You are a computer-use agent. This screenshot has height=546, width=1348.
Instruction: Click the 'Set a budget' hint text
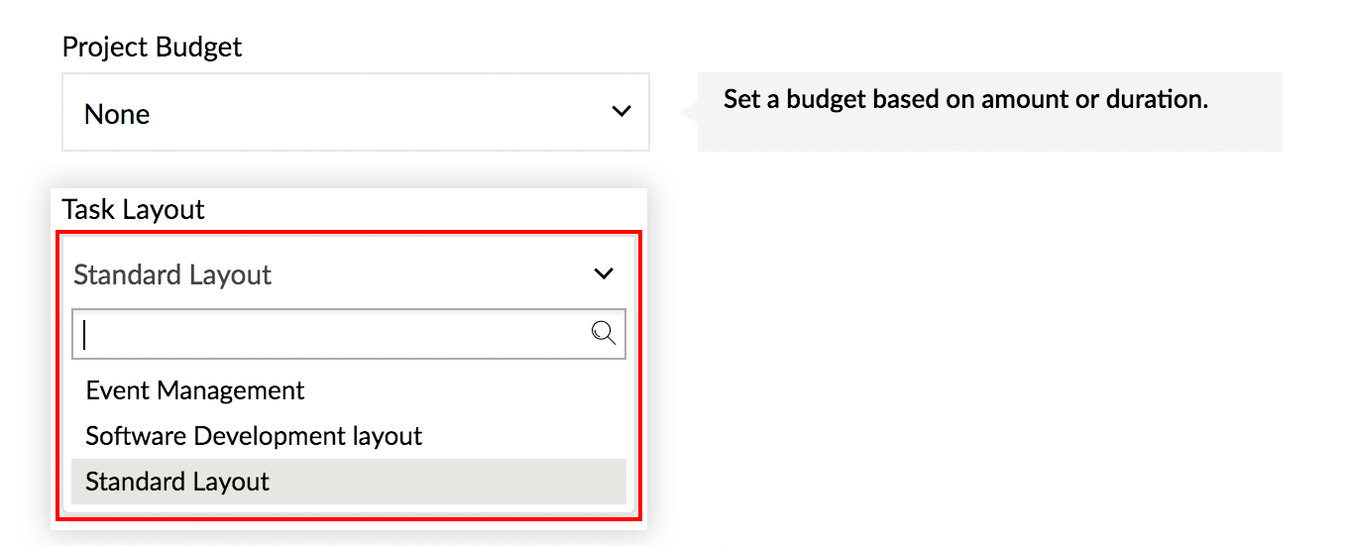[965, 99]
